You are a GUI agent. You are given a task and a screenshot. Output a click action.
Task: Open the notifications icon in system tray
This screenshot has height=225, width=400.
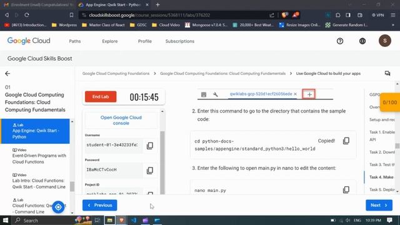pyautogui.click(x=389, y=220)
